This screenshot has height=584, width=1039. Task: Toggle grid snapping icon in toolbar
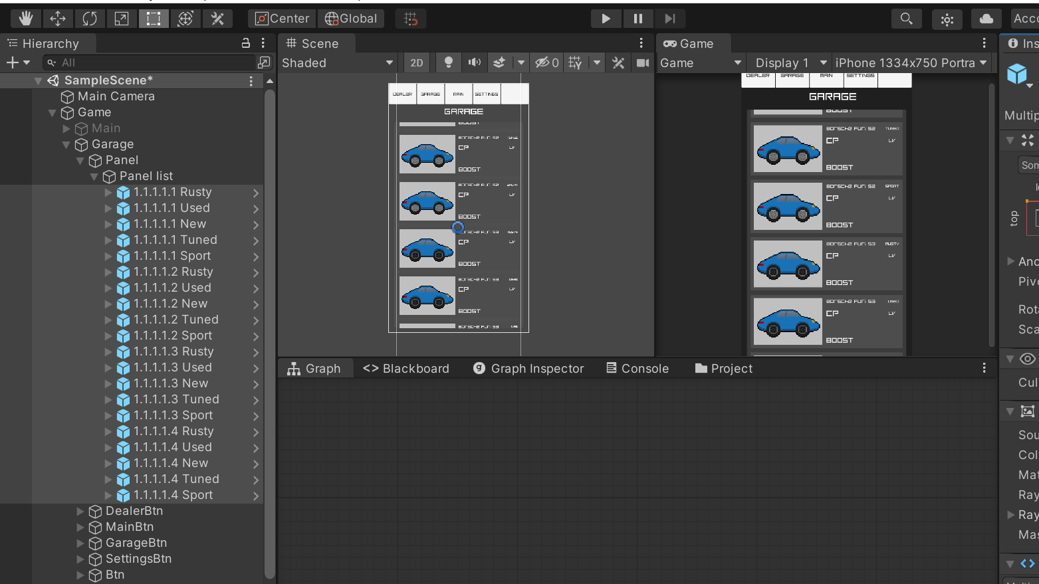(x=411, y=19)
